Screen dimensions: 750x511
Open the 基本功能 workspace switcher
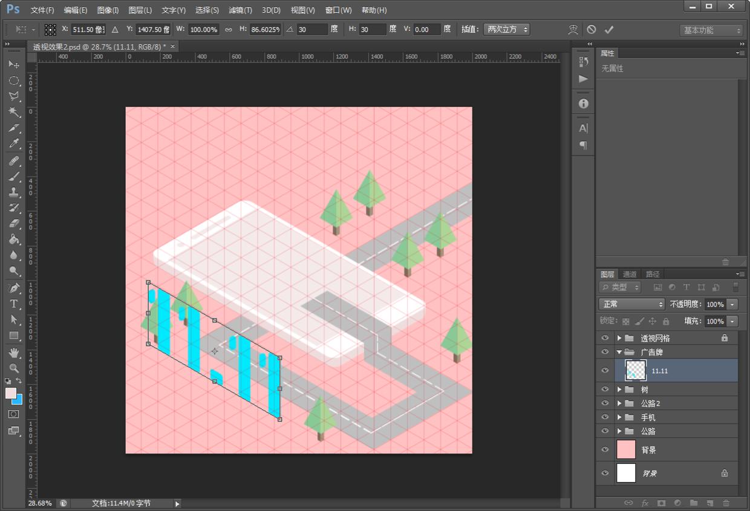click(711, 30)
